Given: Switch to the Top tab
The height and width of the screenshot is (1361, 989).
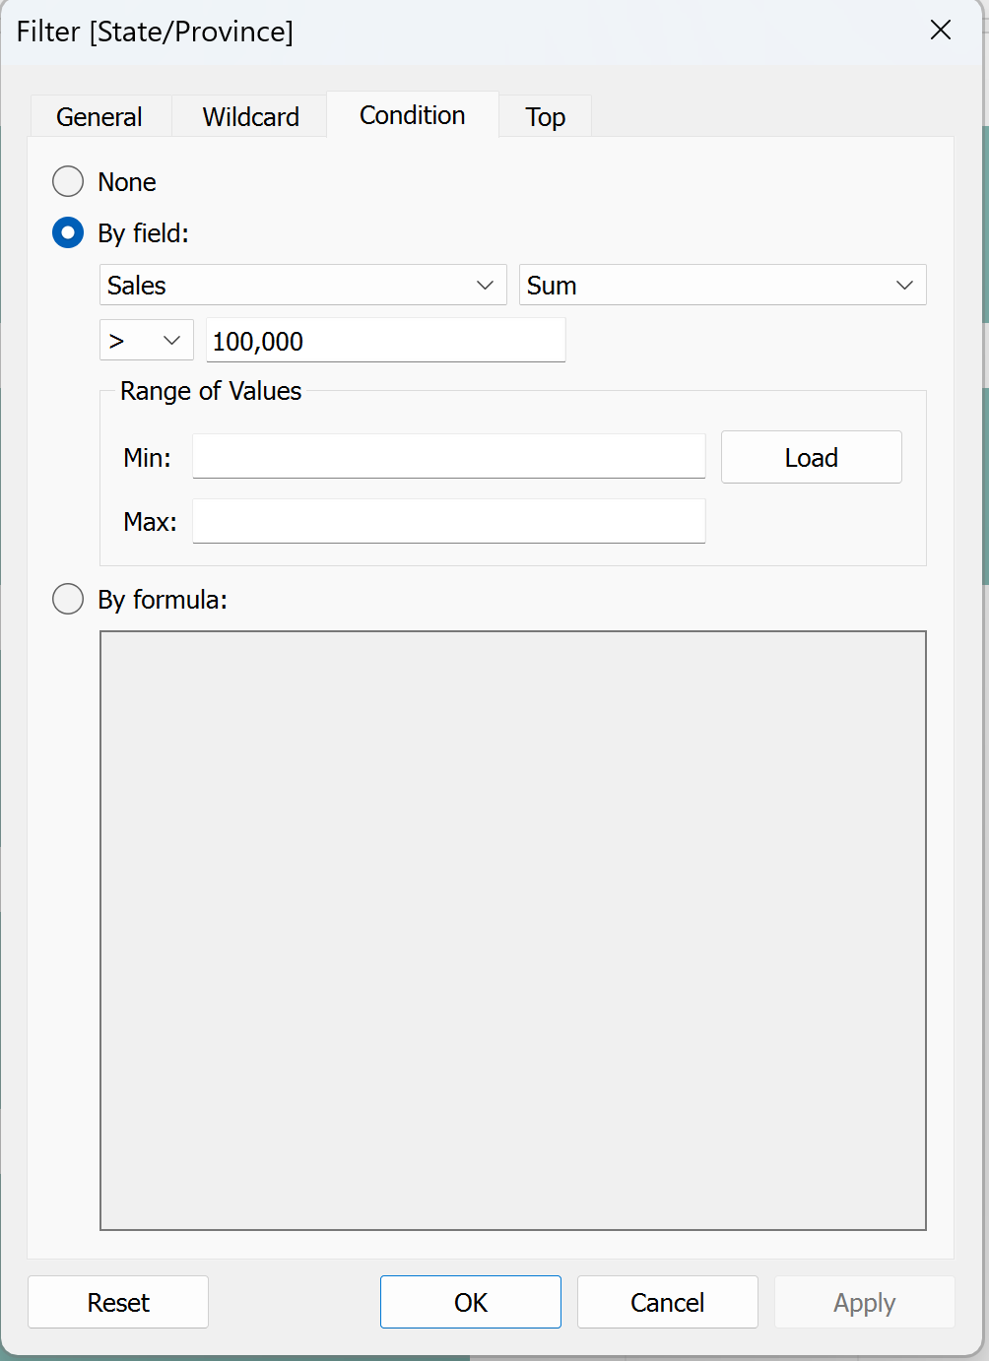Looking at the screenshot, I should (x=546, y=116).
